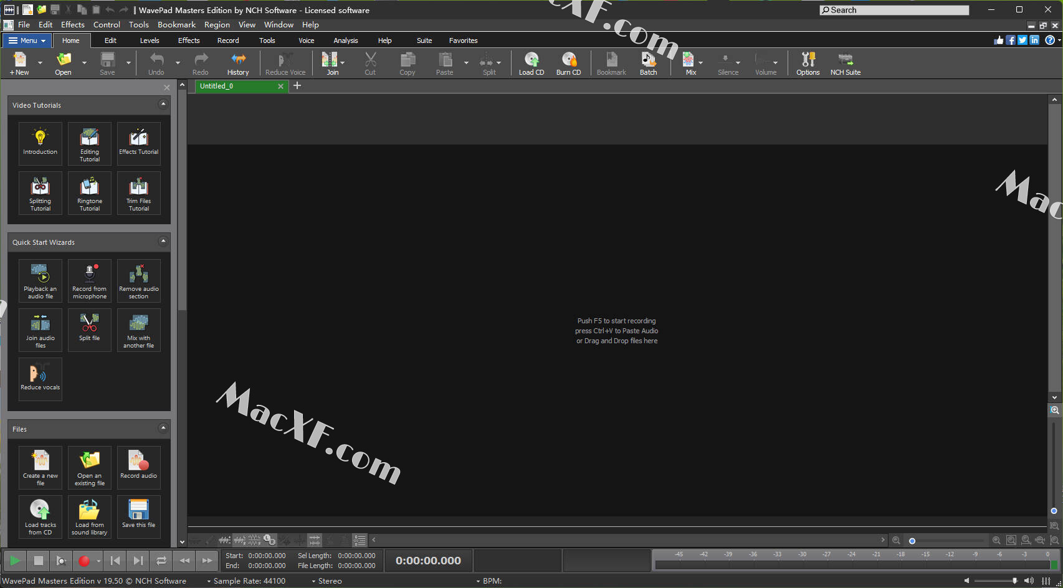Open the History toolbar icon
This screenshot has height=588, width=1063.
238,64
